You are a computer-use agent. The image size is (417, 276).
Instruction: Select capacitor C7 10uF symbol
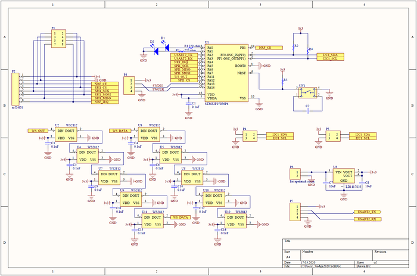pos(325,183)
